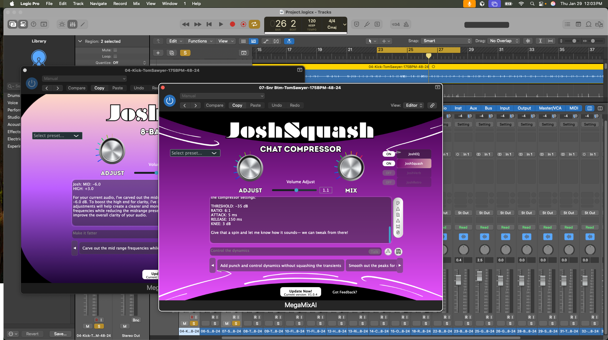The image size is (608, 340).
Task: Open the View Editor dropdown in plugin
Action: click(414, 105)
